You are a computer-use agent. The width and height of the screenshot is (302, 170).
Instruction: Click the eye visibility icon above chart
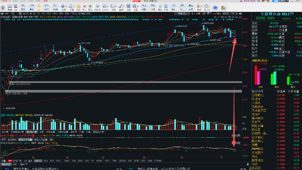coord(222,17)
